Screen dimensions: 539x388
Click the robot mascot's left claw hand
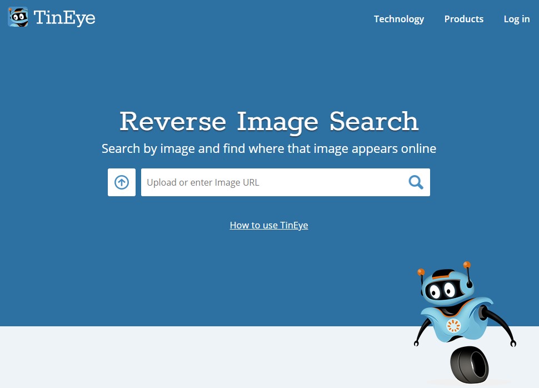[x=416, y=343]
